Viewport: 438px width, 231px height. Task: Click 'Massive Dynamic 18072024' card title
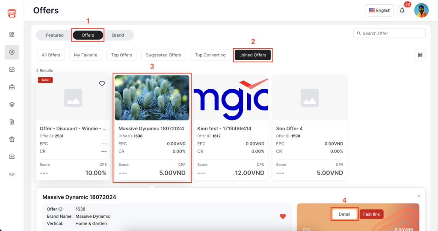[151, 129]
